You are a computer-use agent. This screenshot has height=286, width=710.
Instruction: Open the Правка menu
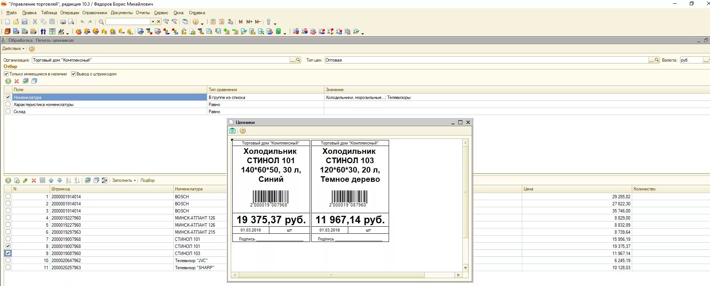[29, 13]
